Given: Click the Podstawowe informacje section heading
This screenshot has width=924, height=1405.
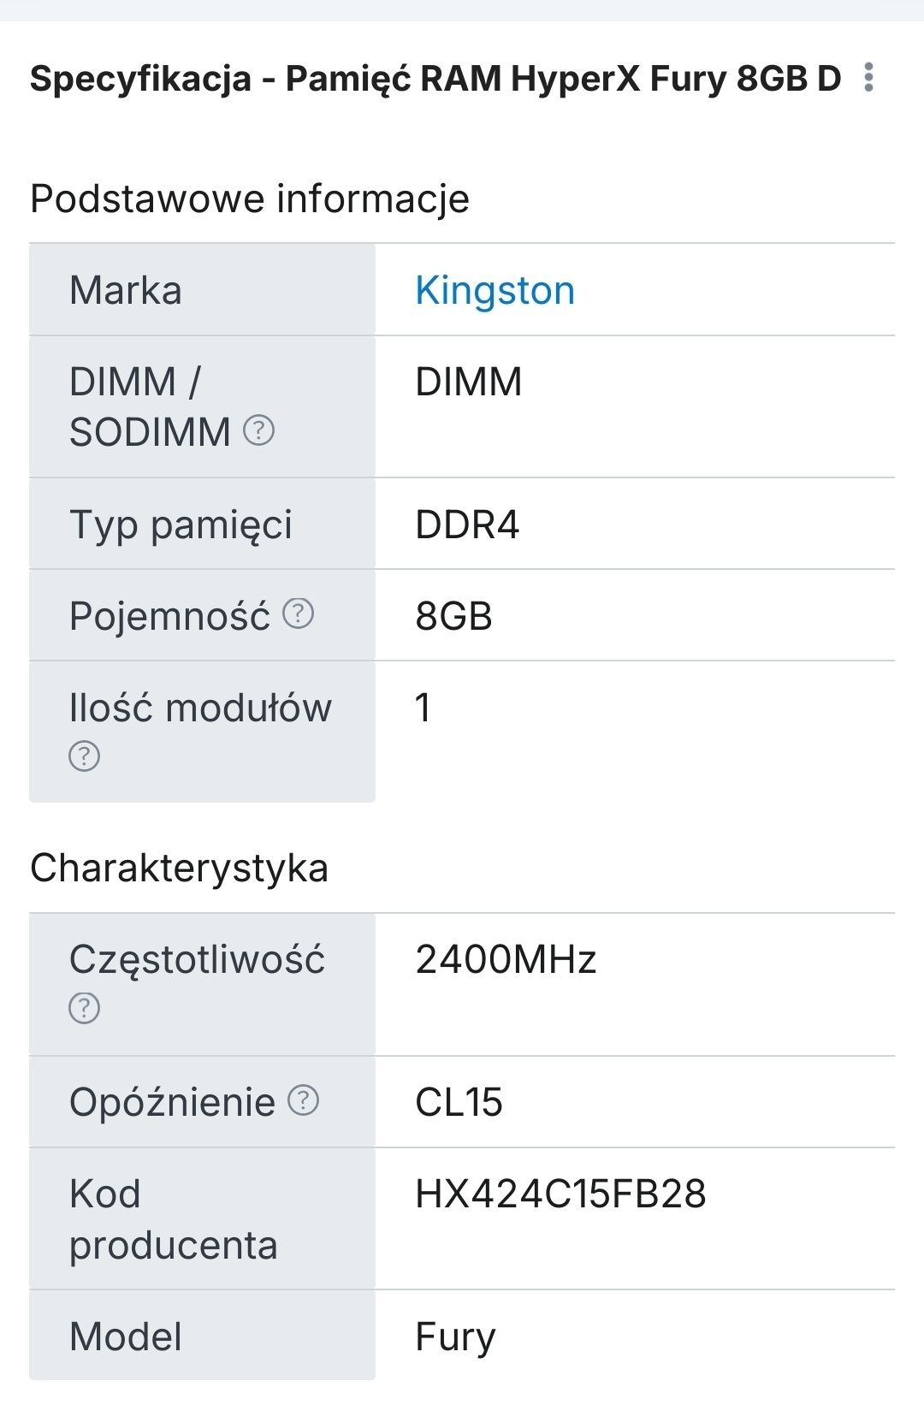Looking at the screenshot, I should pos(250,199).
